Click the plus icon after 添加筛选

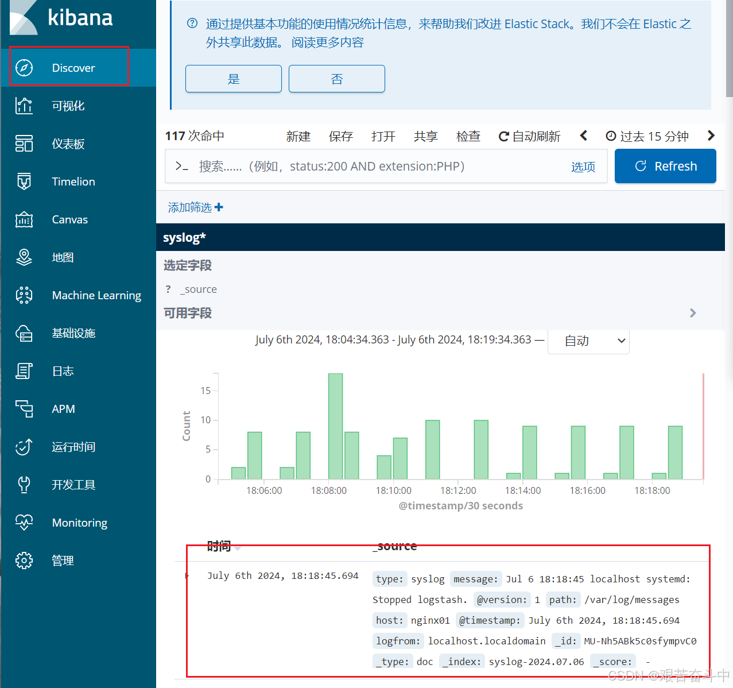[x=219, y=207]
